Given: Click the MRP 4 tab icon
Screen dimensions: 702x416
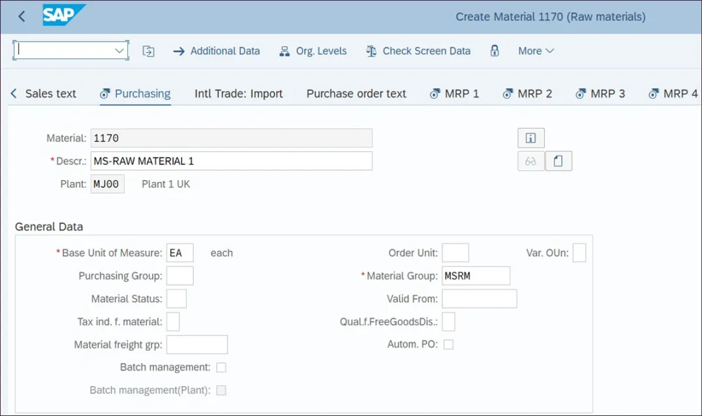Looking at the screenshot, I should 654,94.
